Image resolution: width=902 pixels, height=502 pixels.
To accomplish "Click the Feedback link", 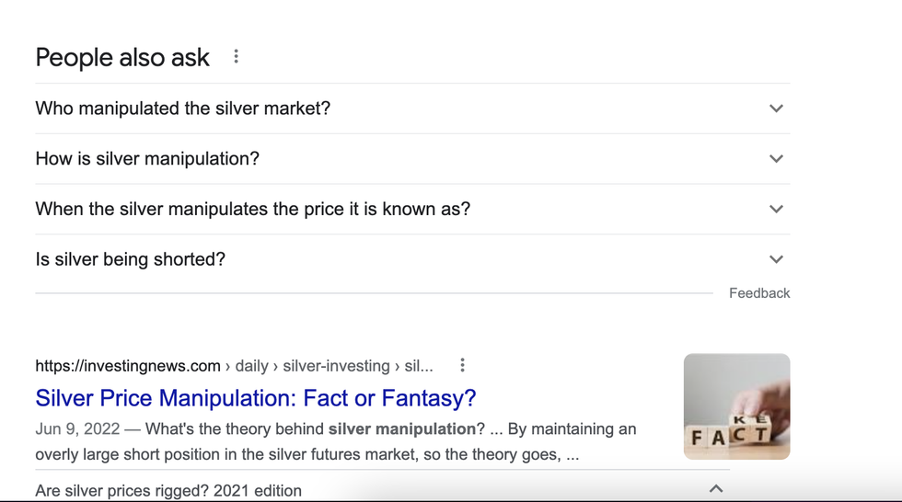I will tap(759, 293).
